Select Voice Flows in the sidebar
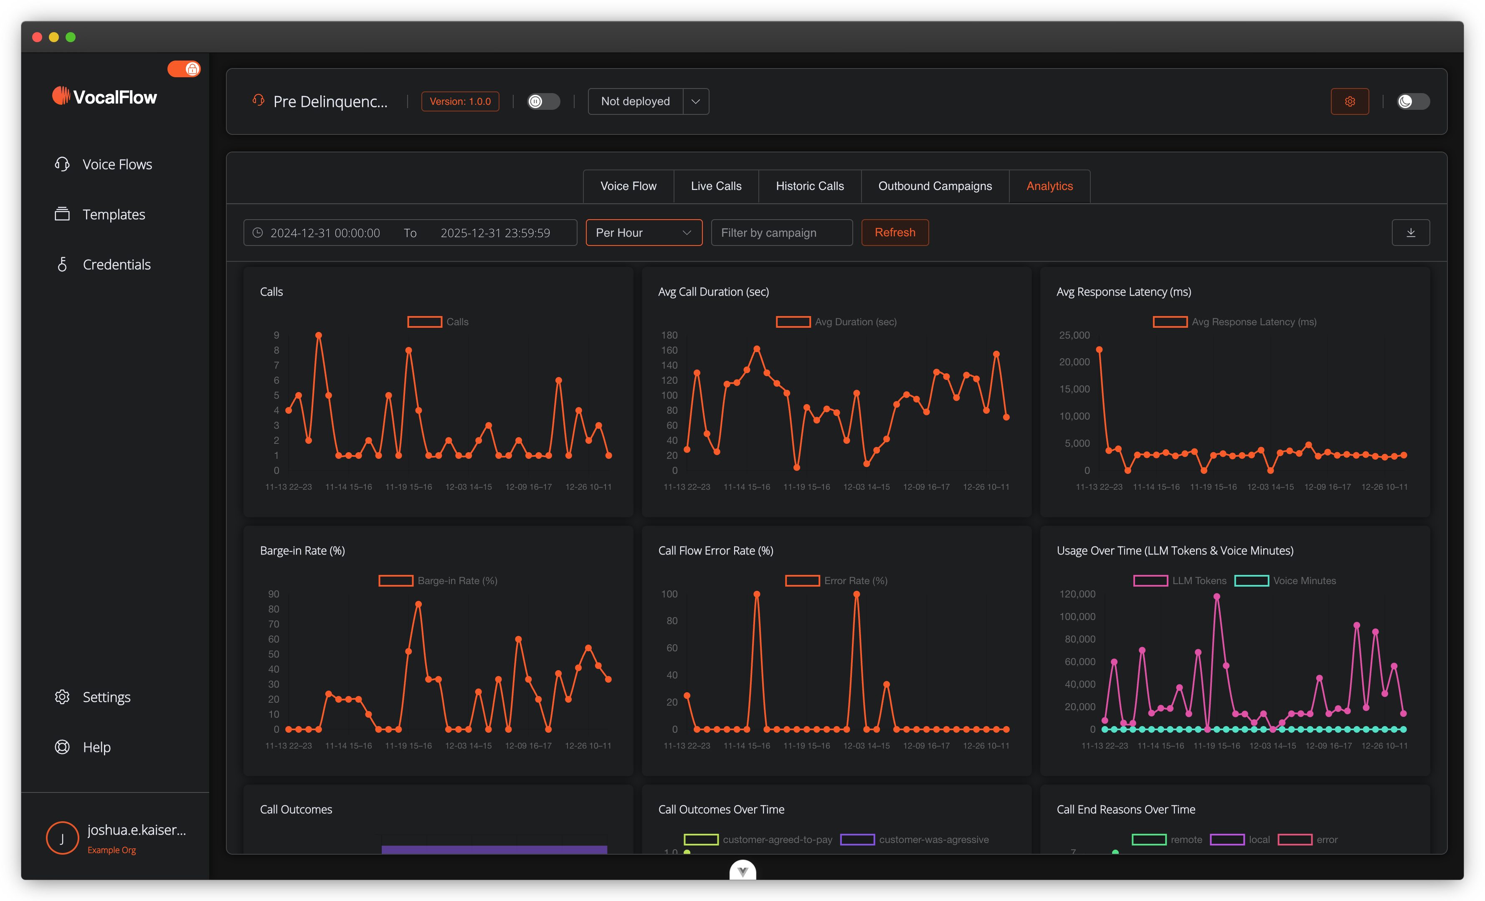Image resolution: width=1485 pixels, height=901 pixels. (117, 164)
